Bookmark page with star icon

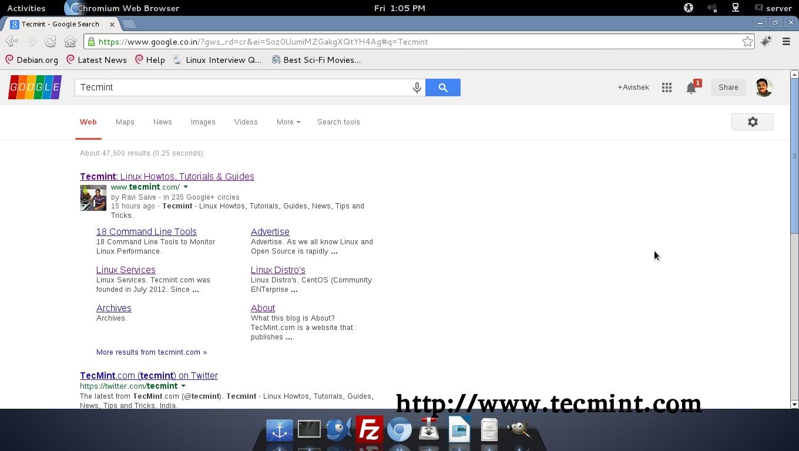(747, 42)
